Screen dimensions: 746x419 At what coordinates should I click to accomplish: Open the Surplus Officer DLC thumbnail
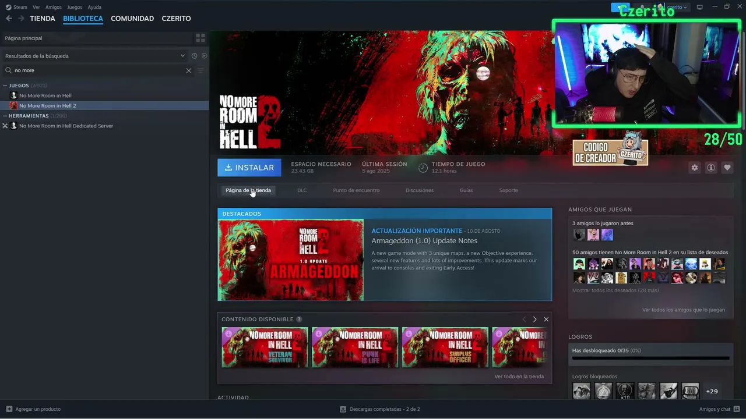pyautogui.click(x=445, y=347)
